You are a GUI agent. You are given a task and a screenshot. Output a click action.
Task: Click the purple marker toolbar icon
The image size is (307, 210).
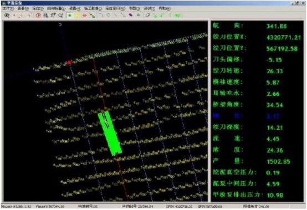click(131, 15)
